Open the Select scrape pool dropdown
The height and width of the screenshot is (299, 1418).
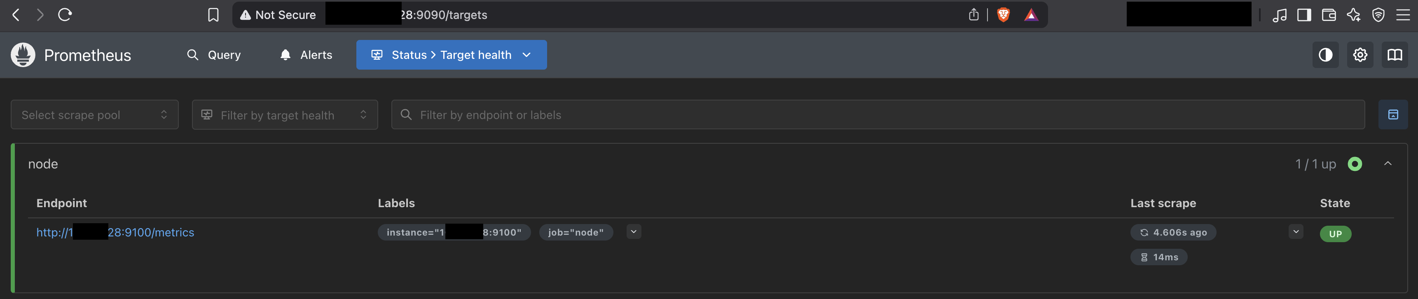point(94,114)
